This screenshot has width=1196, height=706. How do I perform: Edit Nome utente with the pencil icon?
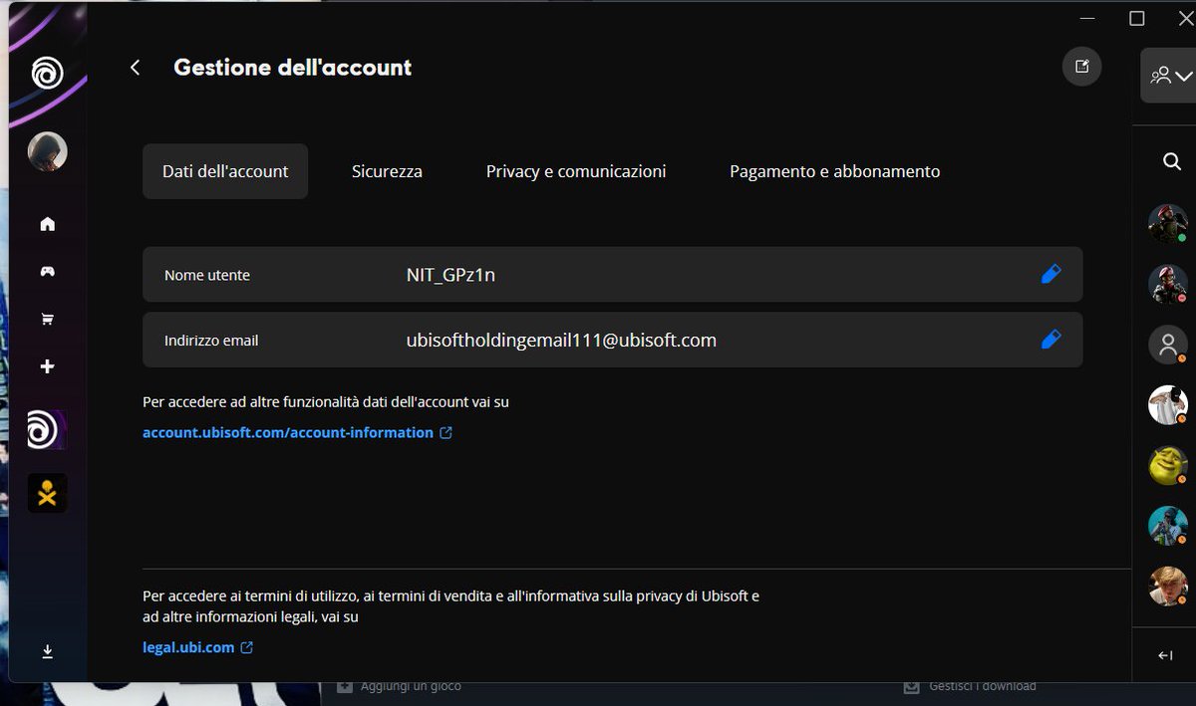[x=1050, y=274]
